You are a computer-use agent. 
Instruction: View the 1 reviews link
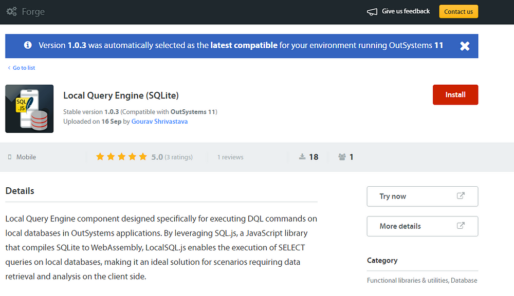point(230,157)
